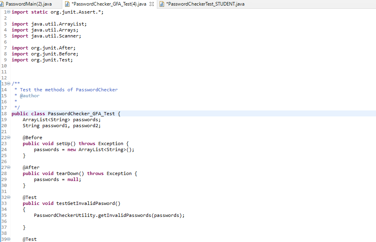
Task: Click the org.junit.Test import text
Action: click(x=52, y=60)
